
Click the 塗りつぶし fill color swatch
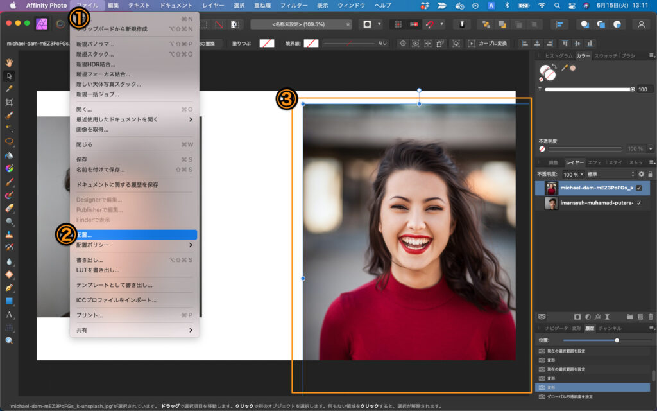[x=266, y=44]
